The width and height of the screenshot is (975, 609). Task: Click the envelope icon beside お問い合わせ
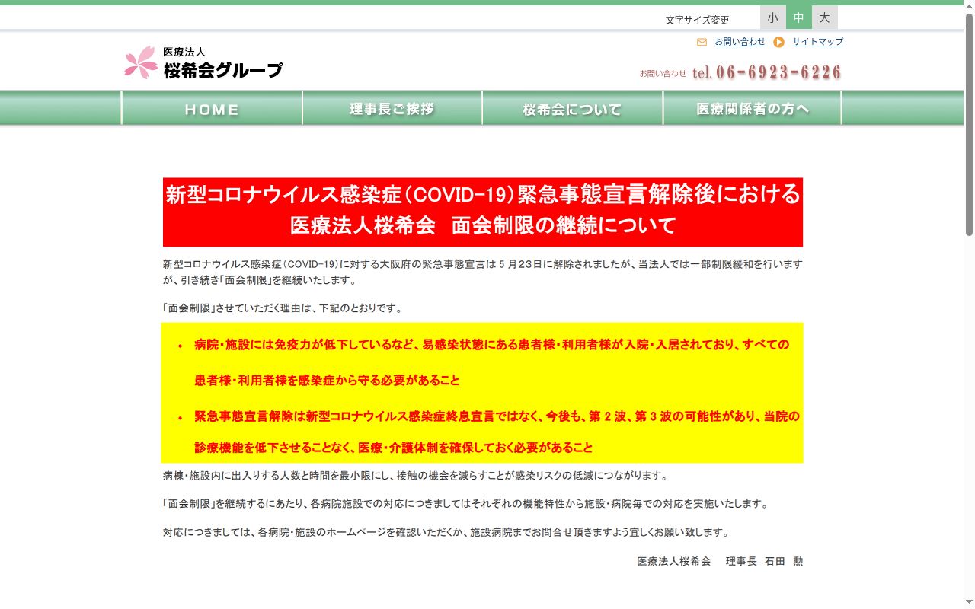[x=702, y=42]
